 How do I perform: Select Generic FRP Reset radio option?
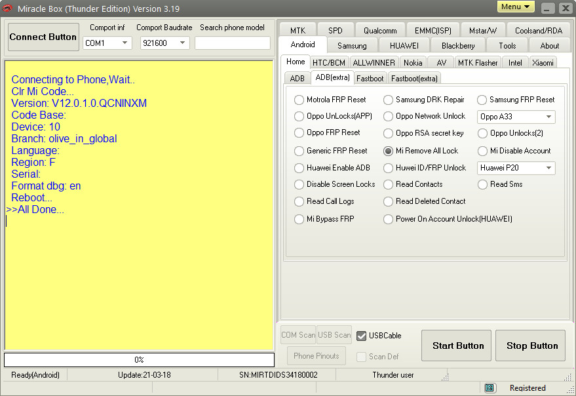point(331,151)
